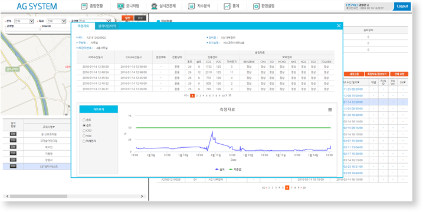Open the 본부 dropdown
Screen dimensions: 423x212
24,21
